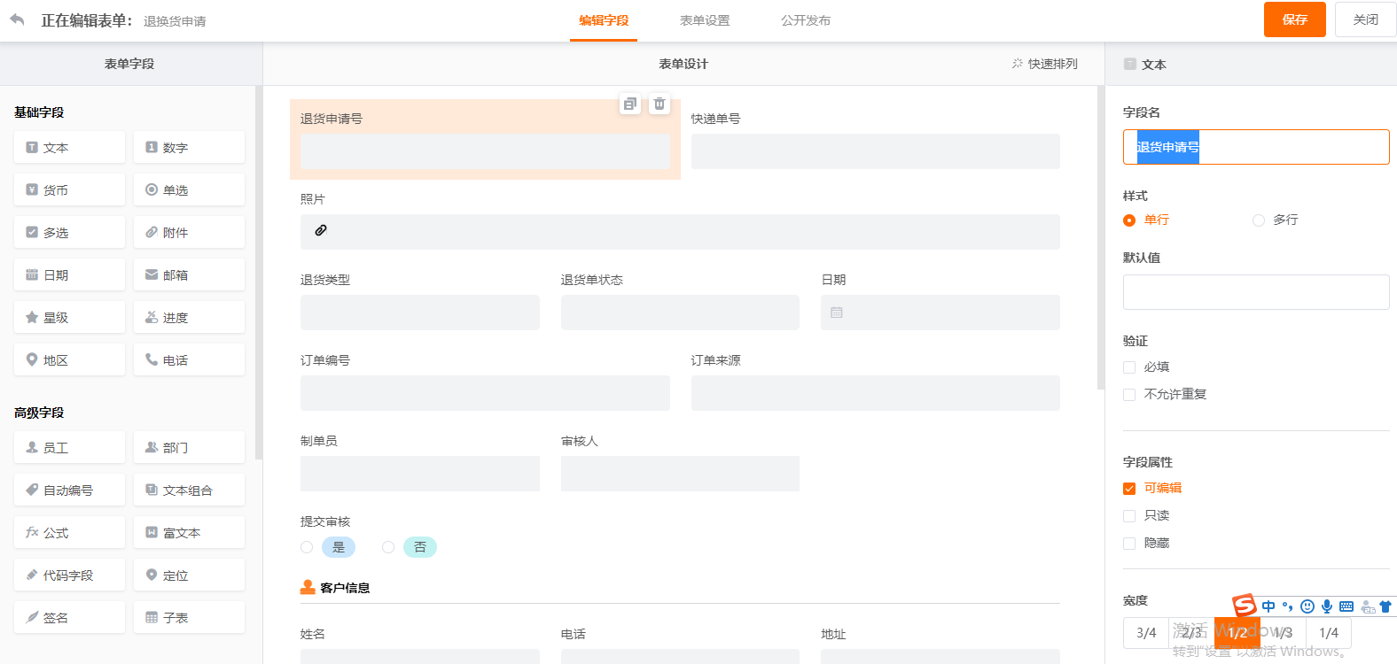Viewport: 1397px width, 664px height.
Task: Enable the 不允许重复 checkbox
Action: pos(1129,395)
